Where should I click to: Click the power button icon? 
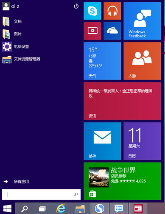coord(76,6)
